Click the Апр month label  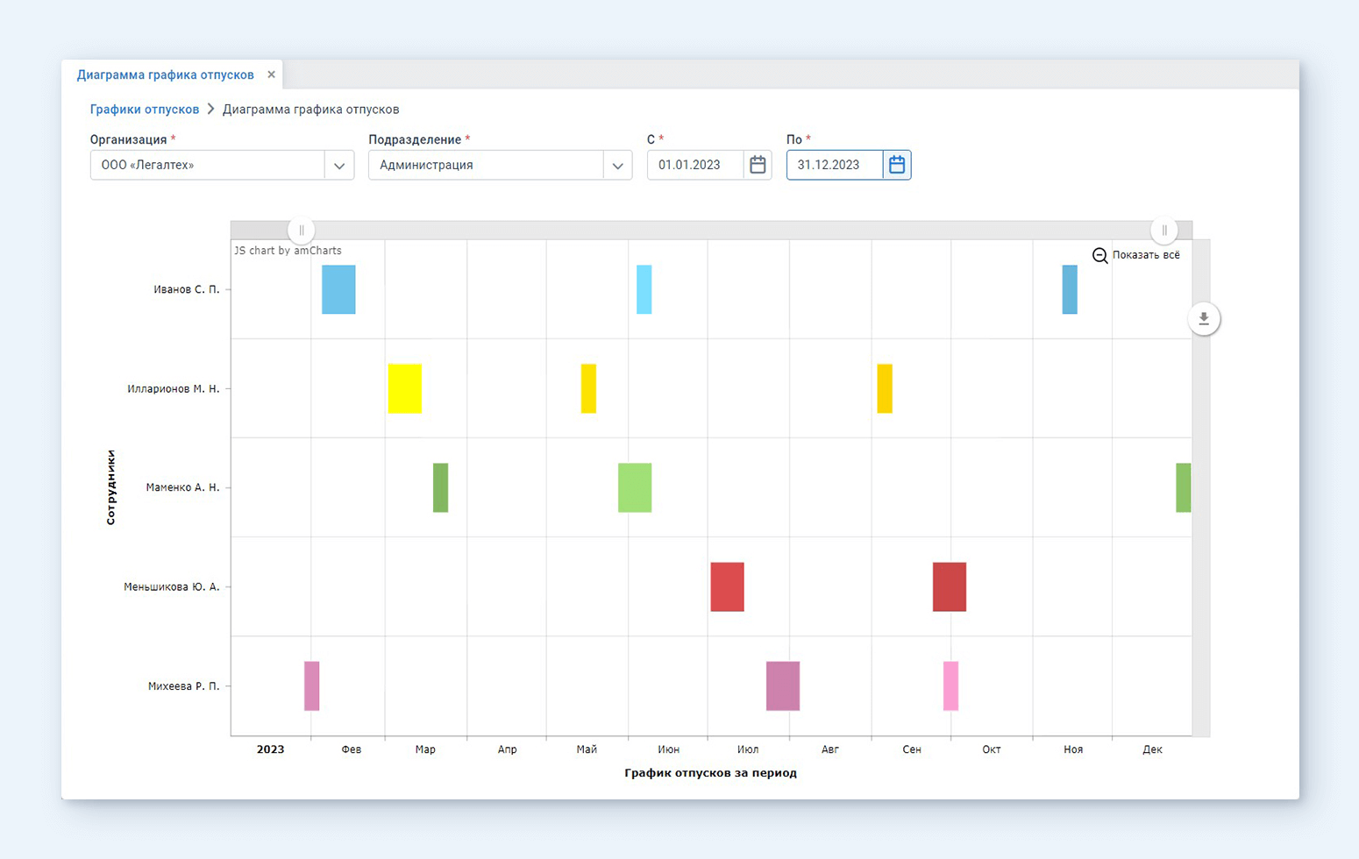(508, 749)
